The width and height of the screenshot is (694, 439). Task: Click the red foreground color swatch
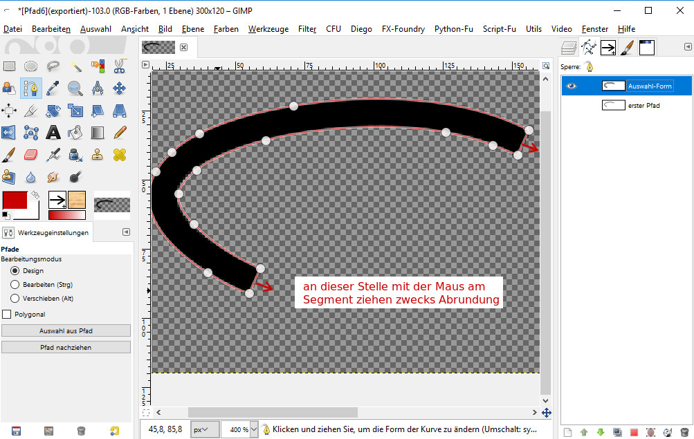(x=14, y=200)
